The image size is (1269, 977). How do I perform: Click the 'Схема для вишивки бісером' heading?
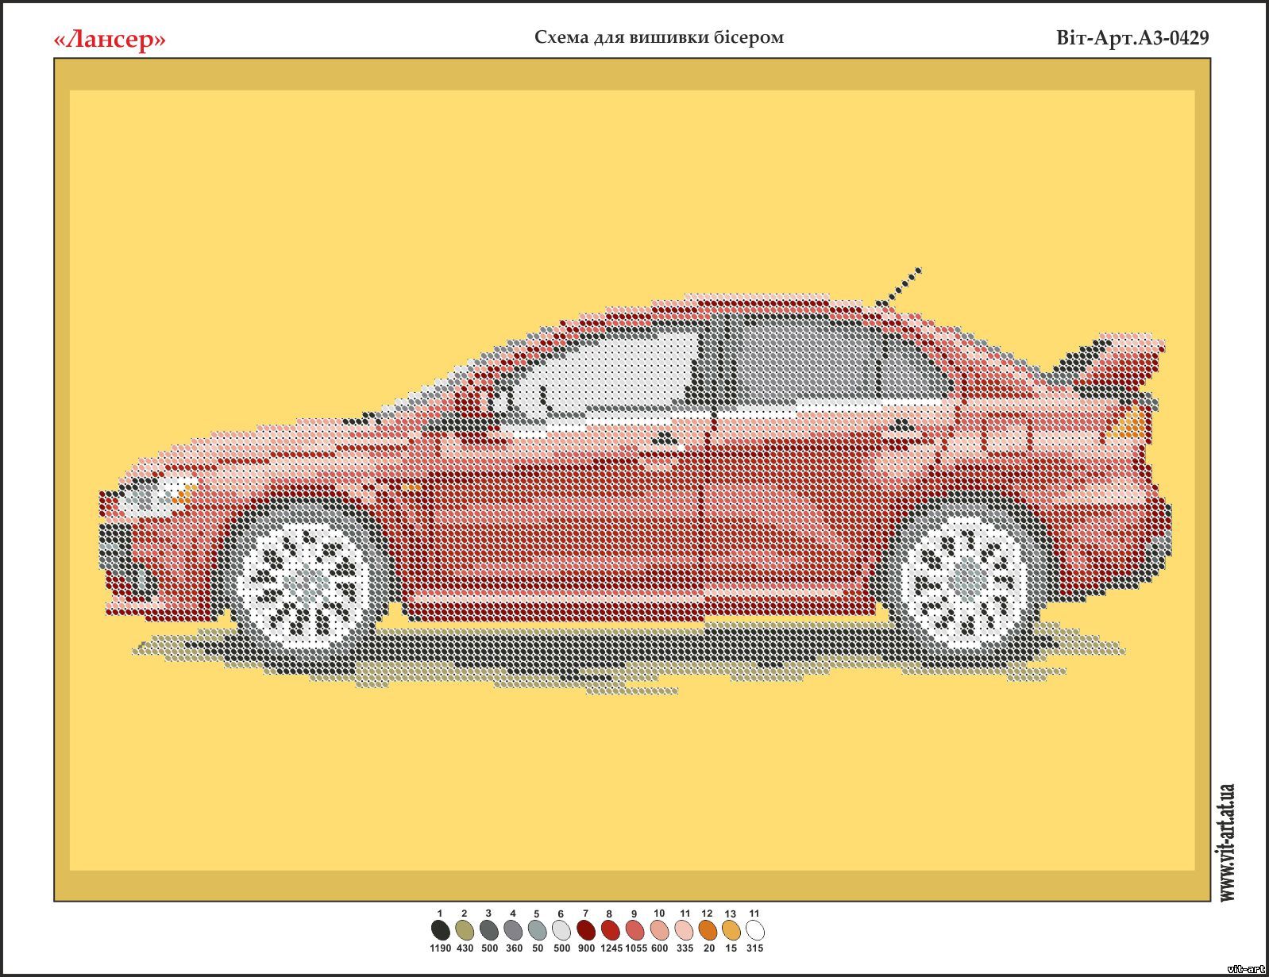pyautogui.click(x=659, y=37)
